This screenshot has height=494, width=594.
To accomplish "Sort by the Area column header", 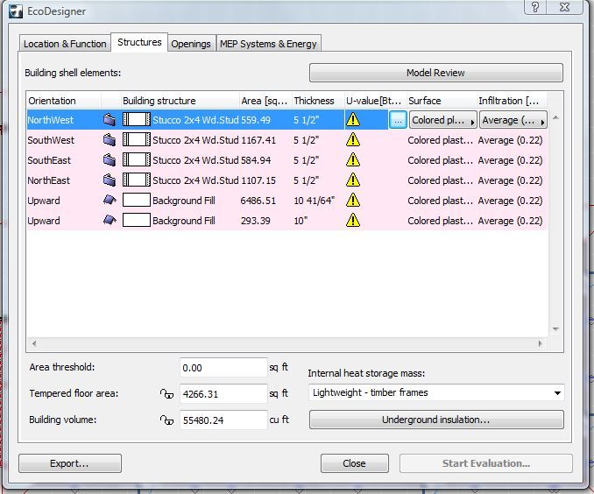I will [265, 101].
